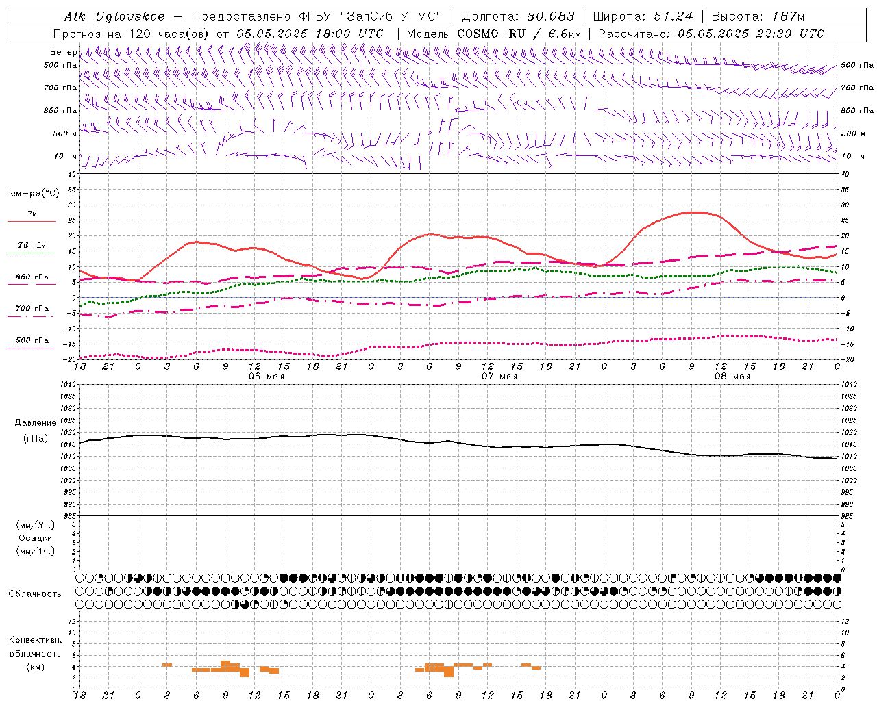Click the (км) unit label
This screenshot has height=701, width=877.
pyautogui.click(x=36, y=667)
